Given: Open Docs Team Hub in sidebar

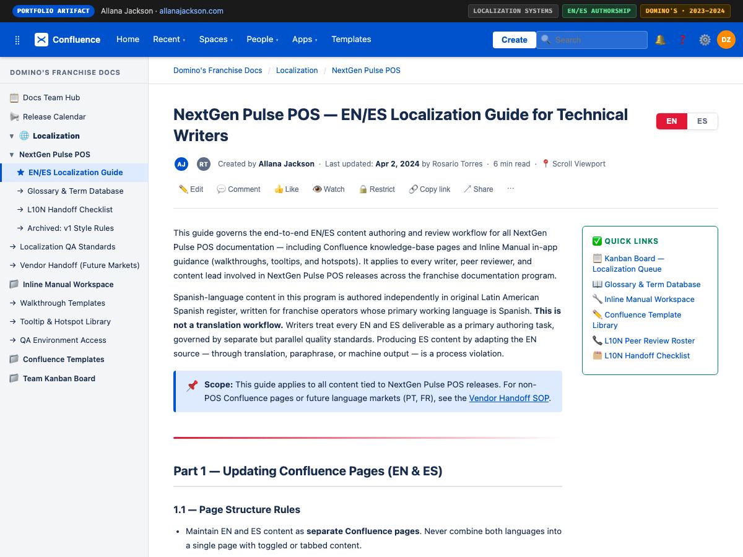Looking at the screenshot, I should pyautogui.click(x=74, y=98).
